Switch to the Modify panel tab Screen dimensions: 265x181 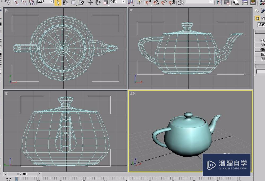263,11
